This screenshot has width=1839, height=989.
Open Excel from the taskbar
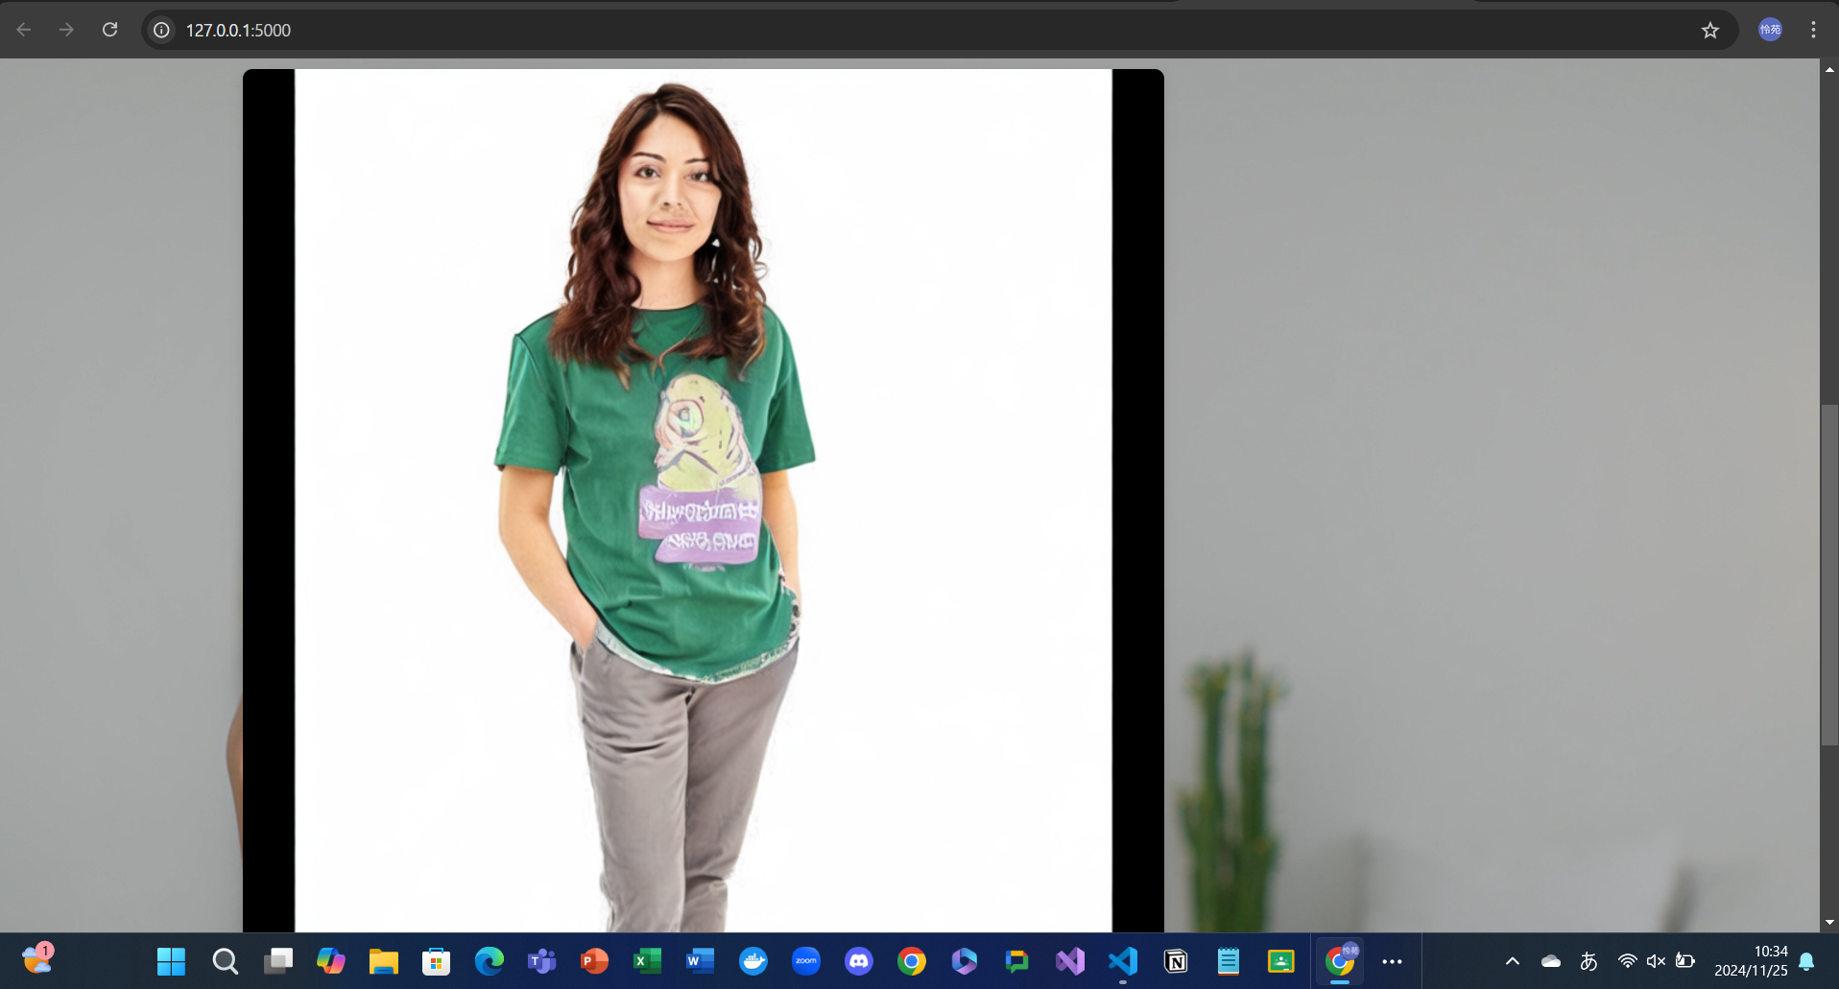648,961
